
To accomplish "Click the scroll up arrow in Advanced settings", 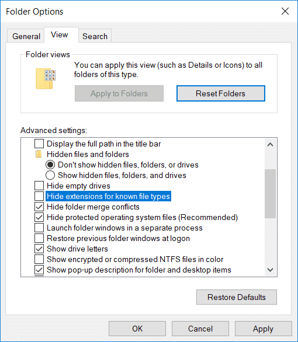I will 271,144.
